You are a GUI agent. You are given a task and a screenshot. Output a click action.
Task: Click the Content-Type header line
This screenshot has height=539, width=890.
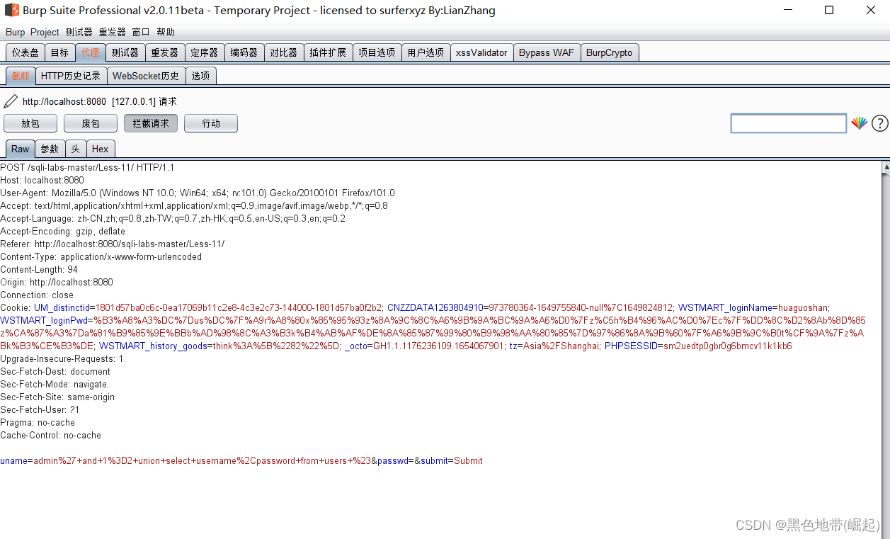(101, 257)
